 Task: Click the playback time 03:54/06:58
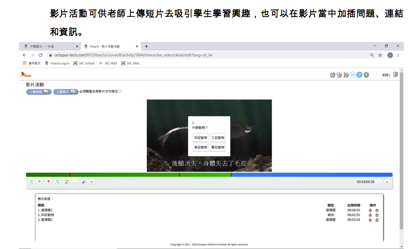[x=365, y=182]
